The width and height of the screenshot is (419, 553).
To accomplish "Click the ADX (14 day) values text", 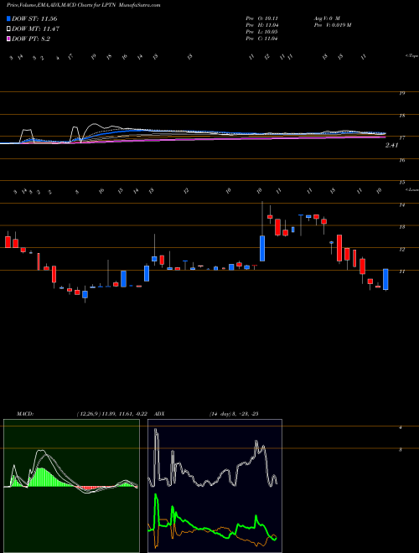I will 234,413.
